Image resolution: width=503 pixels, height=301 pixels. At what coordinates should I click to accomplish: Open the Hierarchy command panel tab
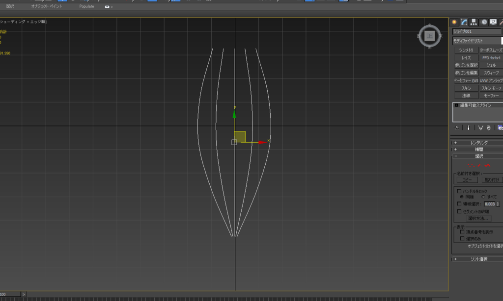pyautogui.click(x=474, y=22)
